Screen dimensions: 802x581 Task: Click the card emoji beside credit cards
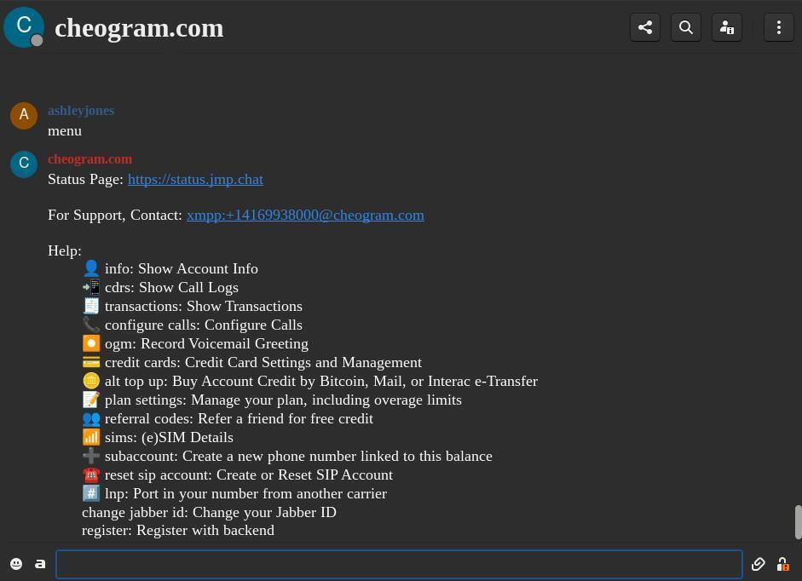[91, 362]
